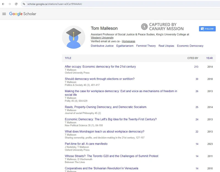This screenshot has height=172, width=220.
Task: Select the Real Utopias interest tag
Action: pyautogui.click(x=166, y=46)
